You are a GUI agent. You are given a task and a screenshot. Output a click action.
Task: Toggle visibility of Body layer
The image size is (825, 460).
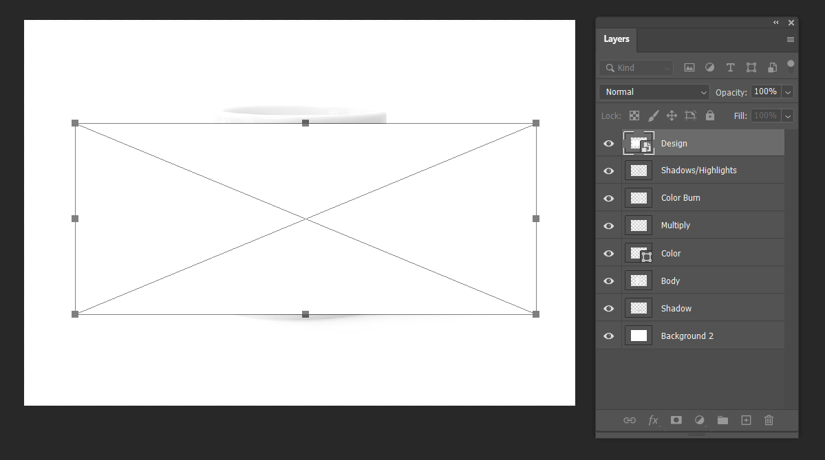pos(609,281)
